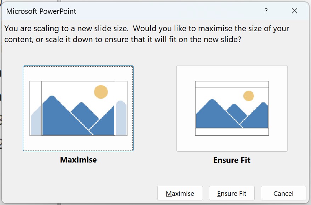Click the empty top band in the Ensure Fit preview
This screenshot has width=311, height=205.
(232, 85)
